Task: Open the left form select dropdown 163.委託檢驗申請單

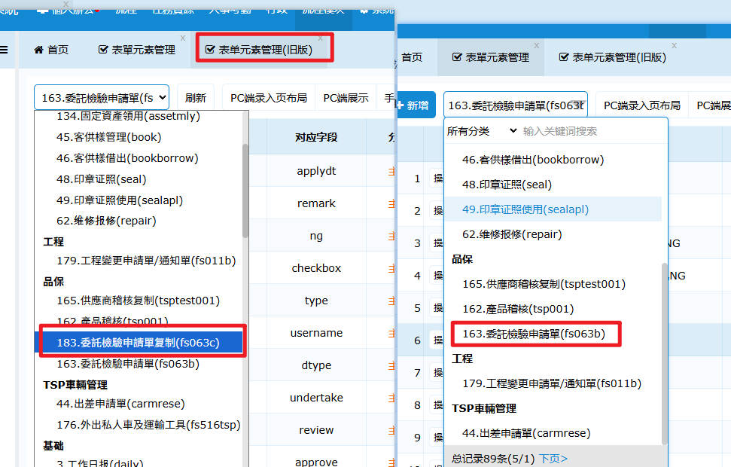Action: coord(102,98)
